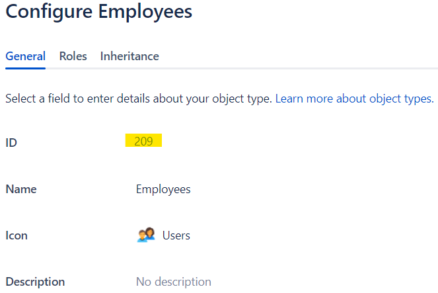This screenshot has width=438, height=293.
Task: Select the Users icon label text
Action: 176,235
